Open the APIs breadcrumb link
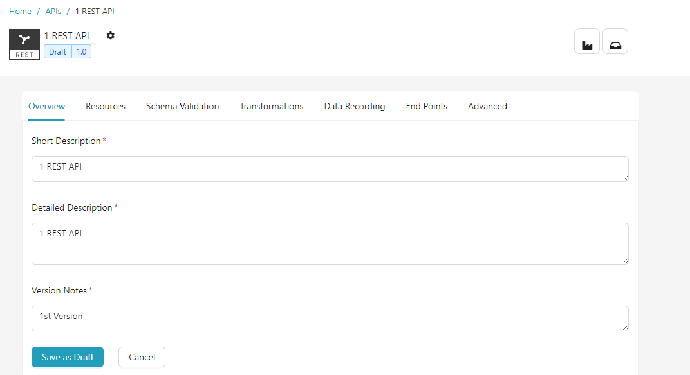The image size is (690, 375). click(53, 11)
